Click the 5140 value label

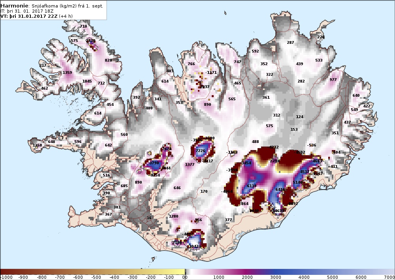(x=297, y=182)
